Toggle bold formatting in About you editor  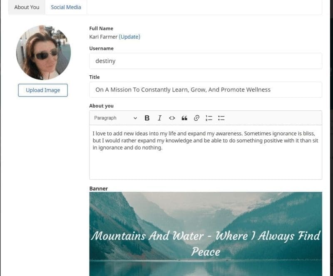[x=147, y=118]
